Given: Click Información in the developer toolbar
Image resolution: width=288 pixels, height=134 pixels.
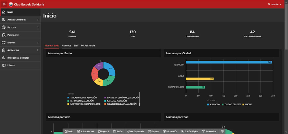Looking at the screenshot, I should 170,131.
